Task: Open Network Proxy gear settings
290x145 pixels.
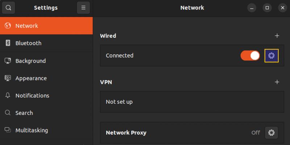Action: 271,133
